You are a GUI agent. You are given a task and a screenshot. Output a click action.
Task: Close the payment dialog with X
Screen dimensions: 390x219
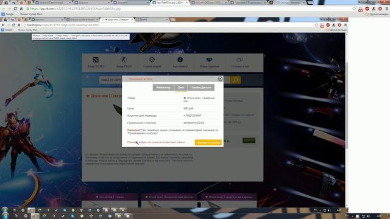pyautogui.click(x=220, y=79)
